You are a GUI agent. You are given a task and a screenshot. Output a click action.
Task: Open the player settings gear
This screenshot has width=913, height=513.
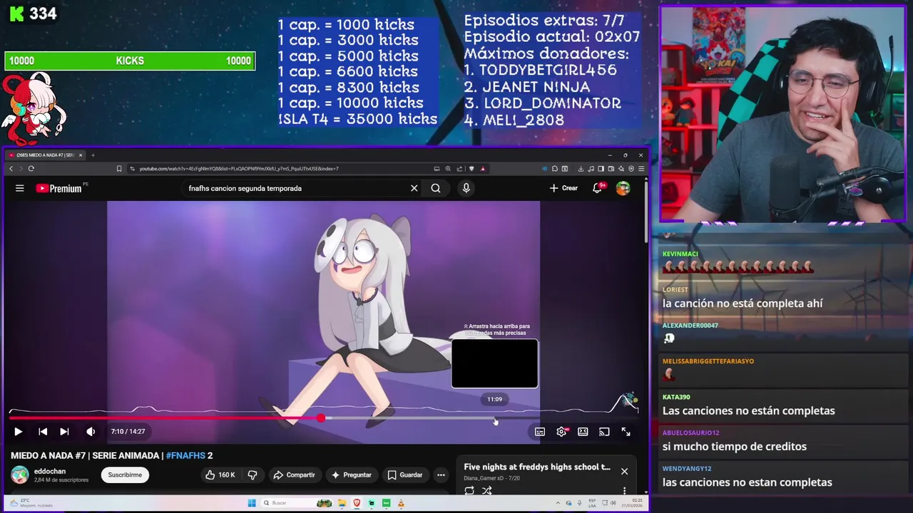click(561, 431)
